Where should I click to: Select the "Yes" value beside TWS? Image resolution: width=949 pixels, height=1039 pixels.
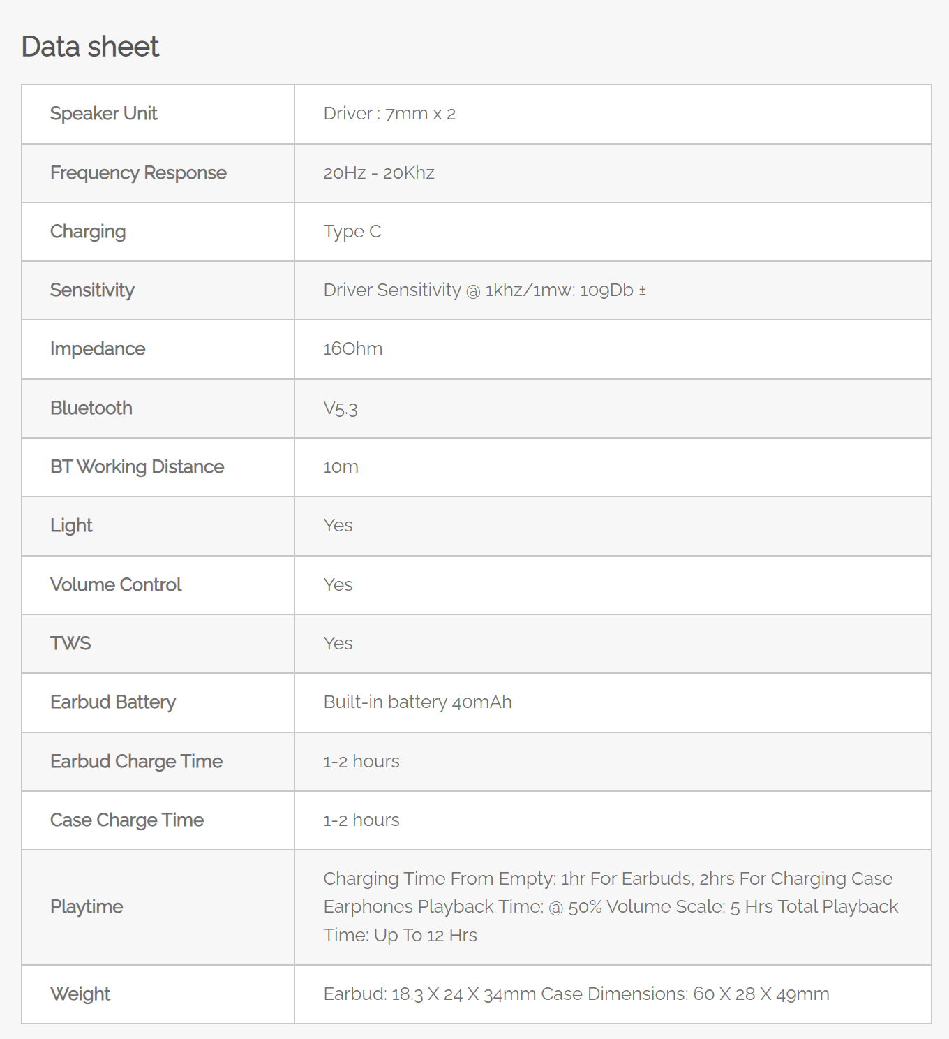coord(338,644)
